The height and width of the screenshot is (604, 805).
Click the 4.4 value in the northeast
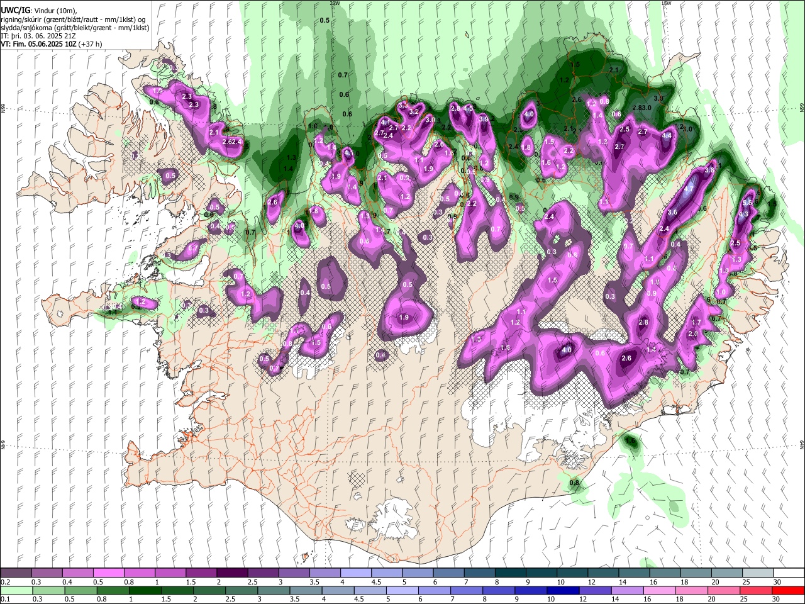click(x=667, y=135)
